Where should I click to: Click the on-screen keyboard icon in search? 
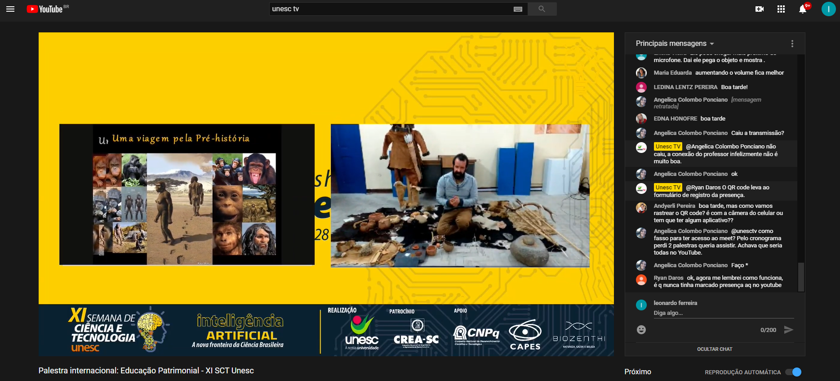[x=518, y=9]
